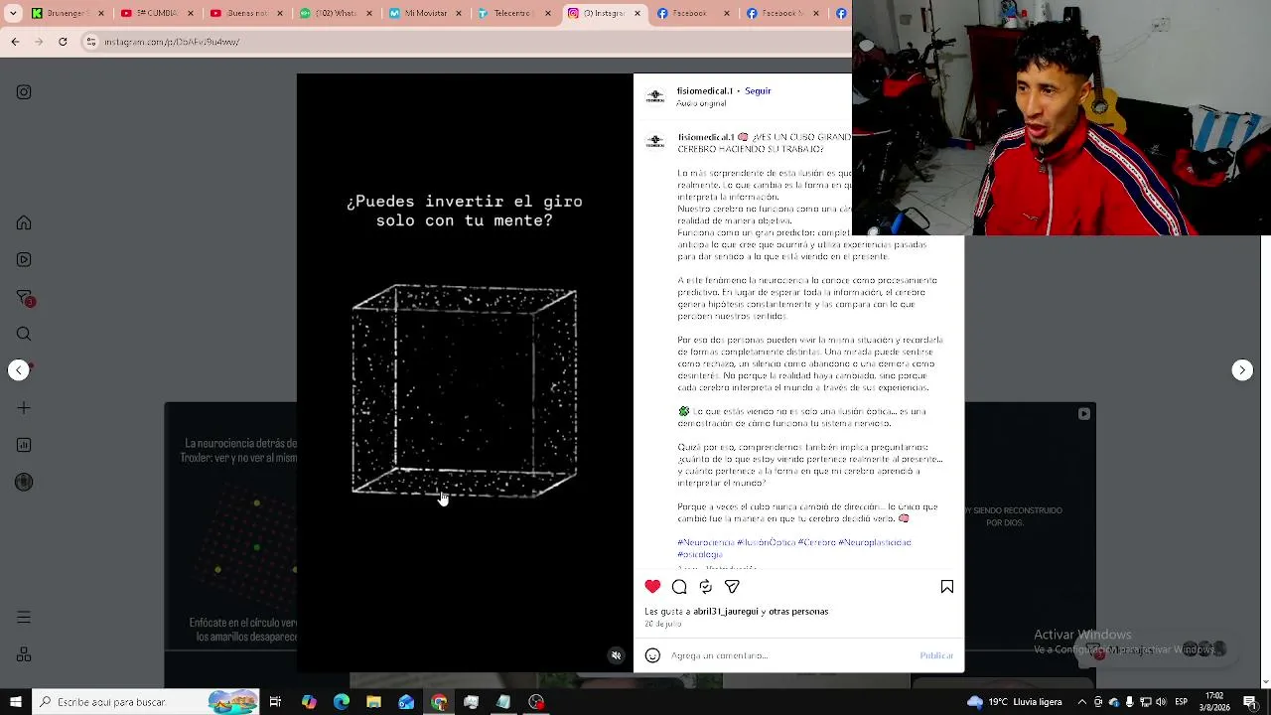Image resolution: width=1271 pixels, height=715 pixels.
Task: View likes by abril31_jauregui
Action: click(x=727, y=612)
